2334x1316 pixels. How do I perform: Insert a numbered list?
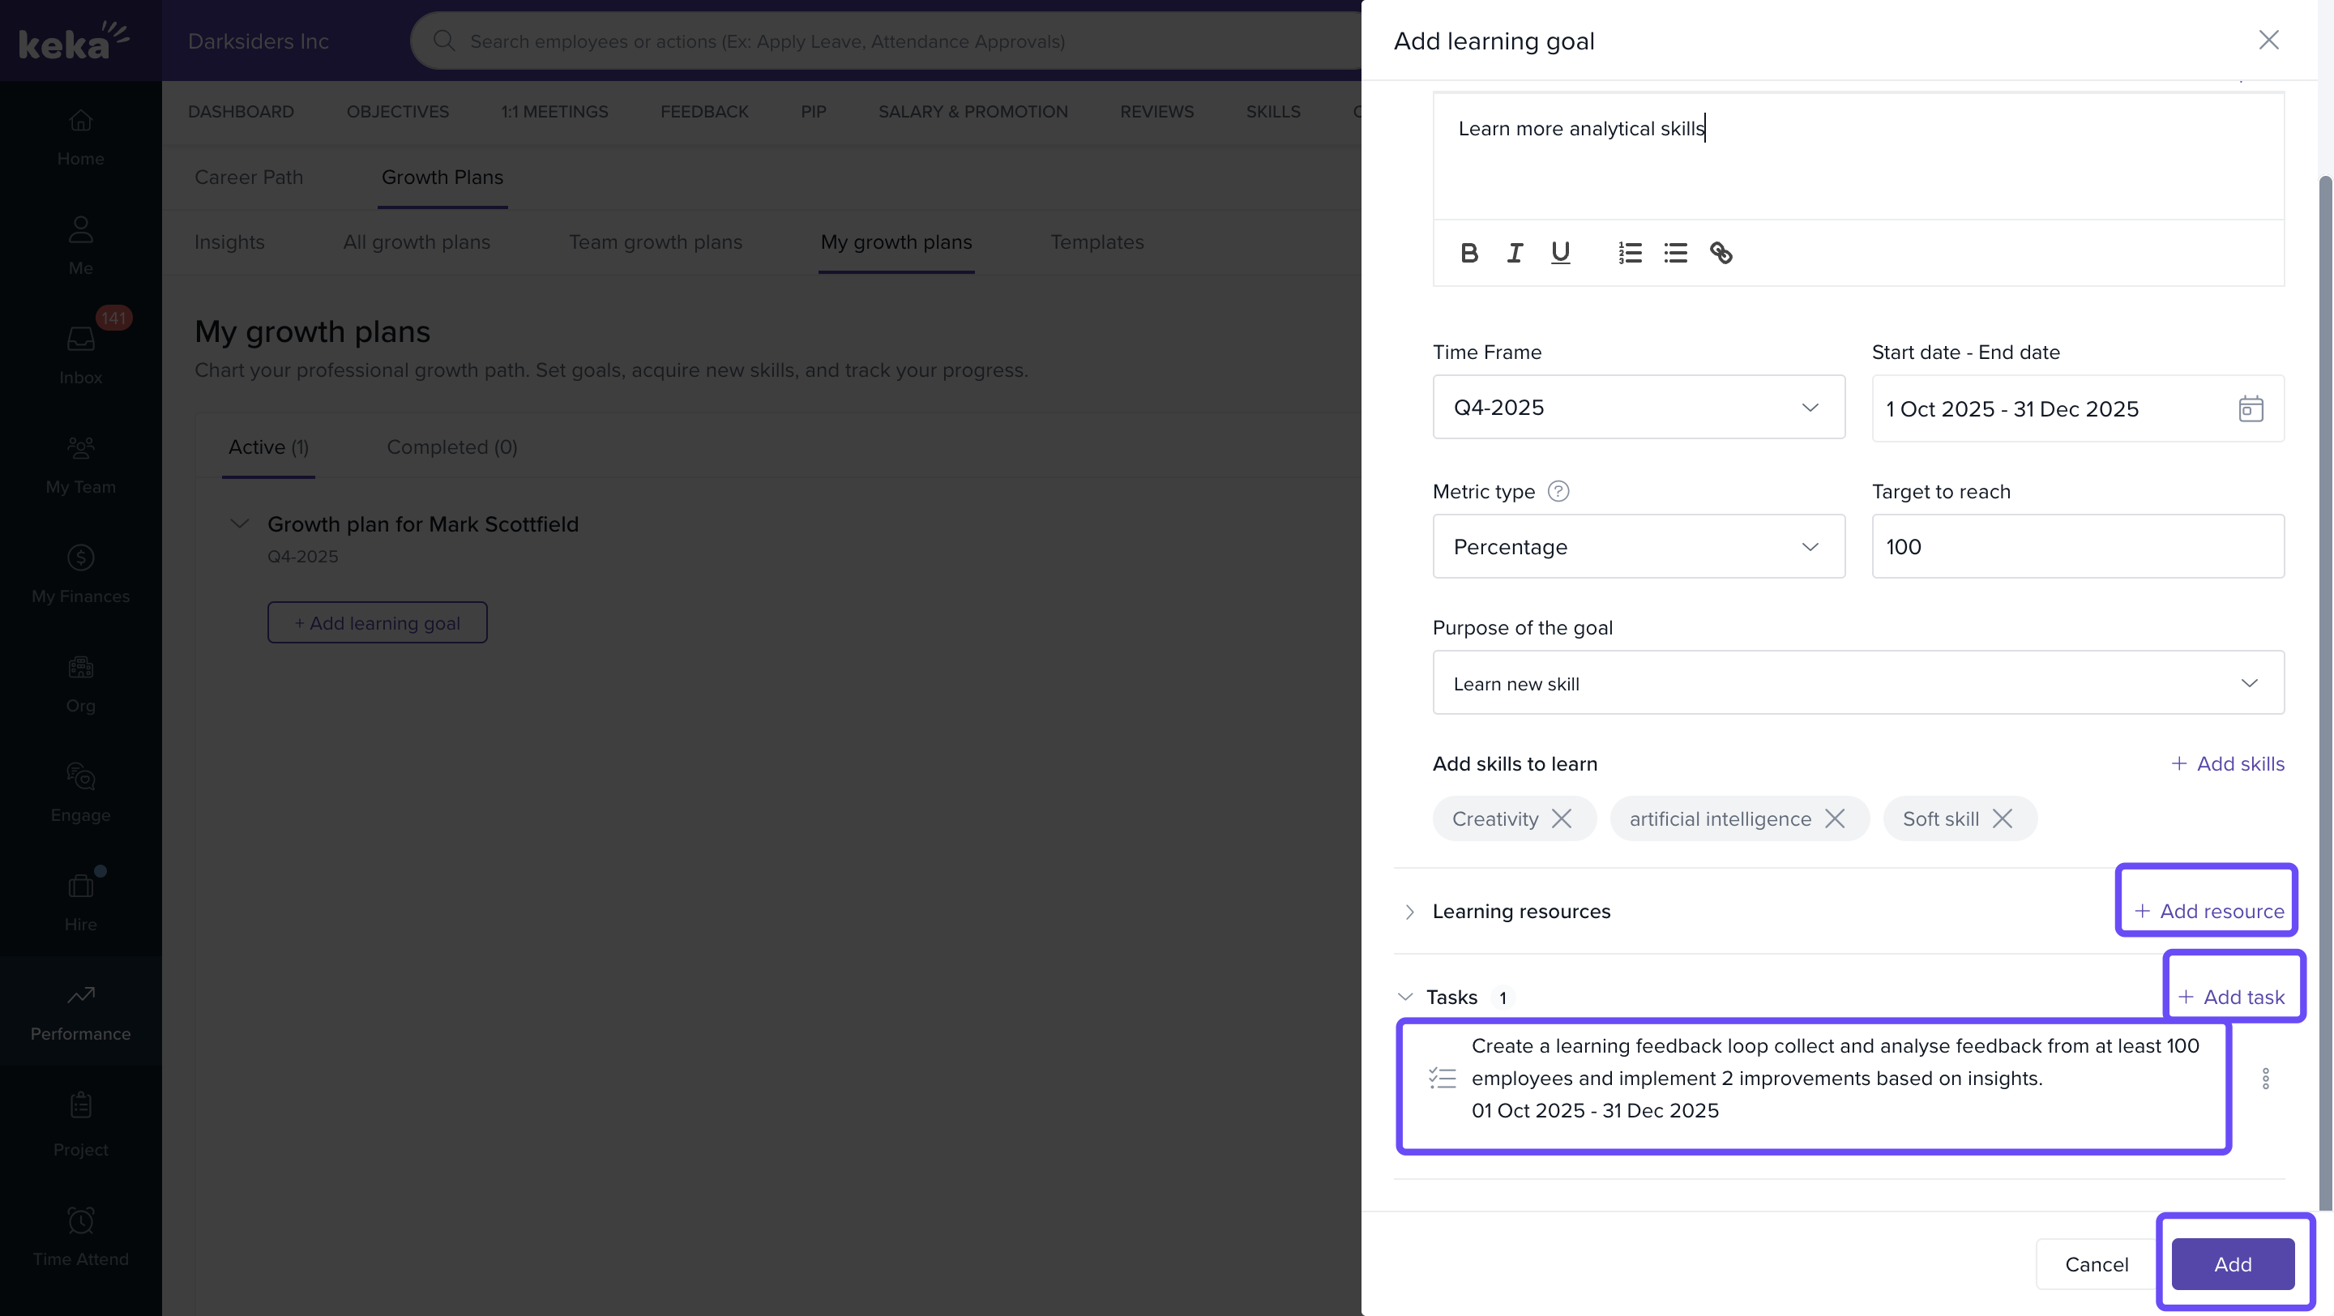coord(1629,253)
